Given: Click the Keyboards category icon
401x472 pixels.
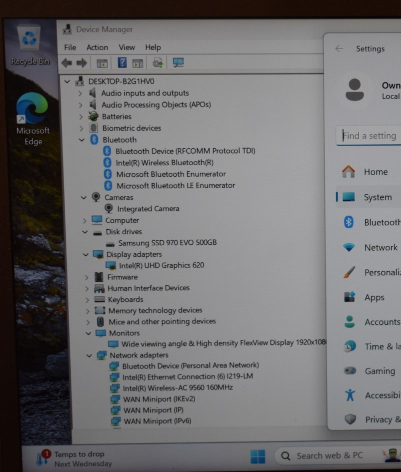Looking at the screenshot, I should coord(99,299).
